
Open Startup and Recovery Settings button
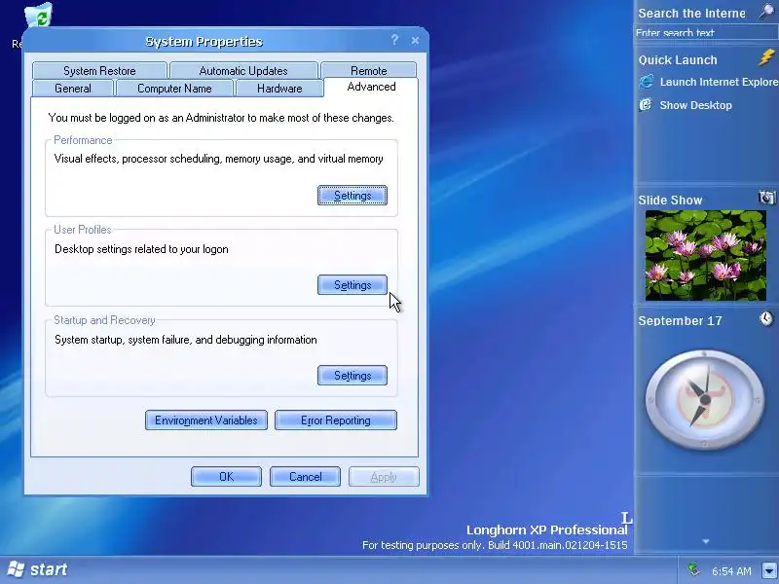tap(352, 376)
